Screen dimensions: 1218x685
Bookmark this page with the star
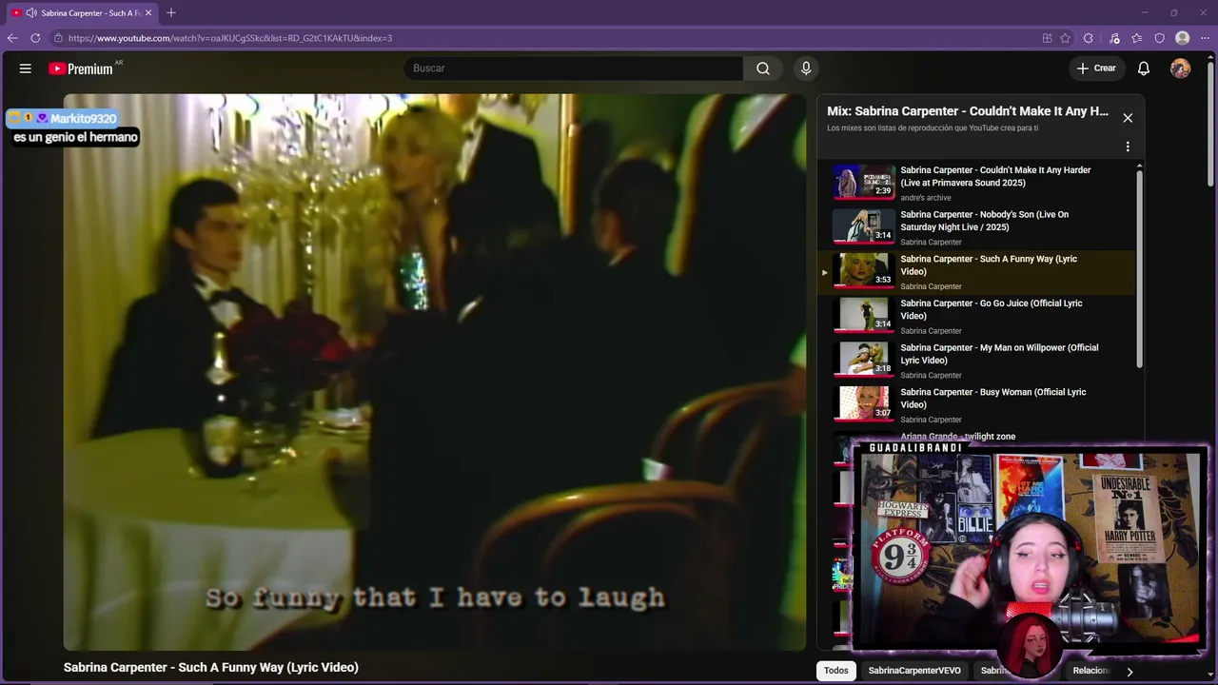(1065, 38)
